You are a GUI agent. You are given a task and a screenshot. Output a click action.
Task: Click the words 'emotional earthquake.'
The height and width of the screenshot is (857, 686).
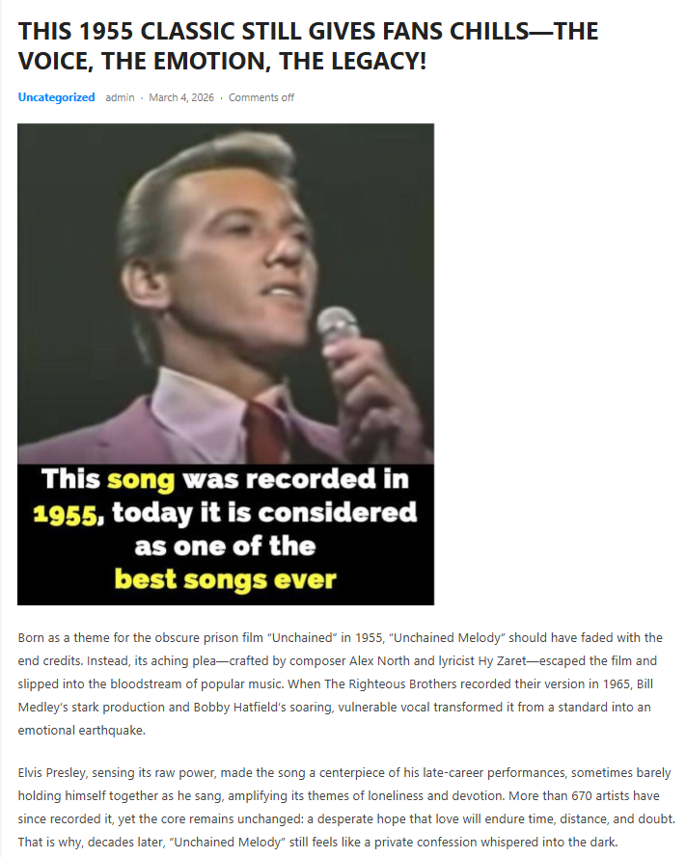coord(81,730)
